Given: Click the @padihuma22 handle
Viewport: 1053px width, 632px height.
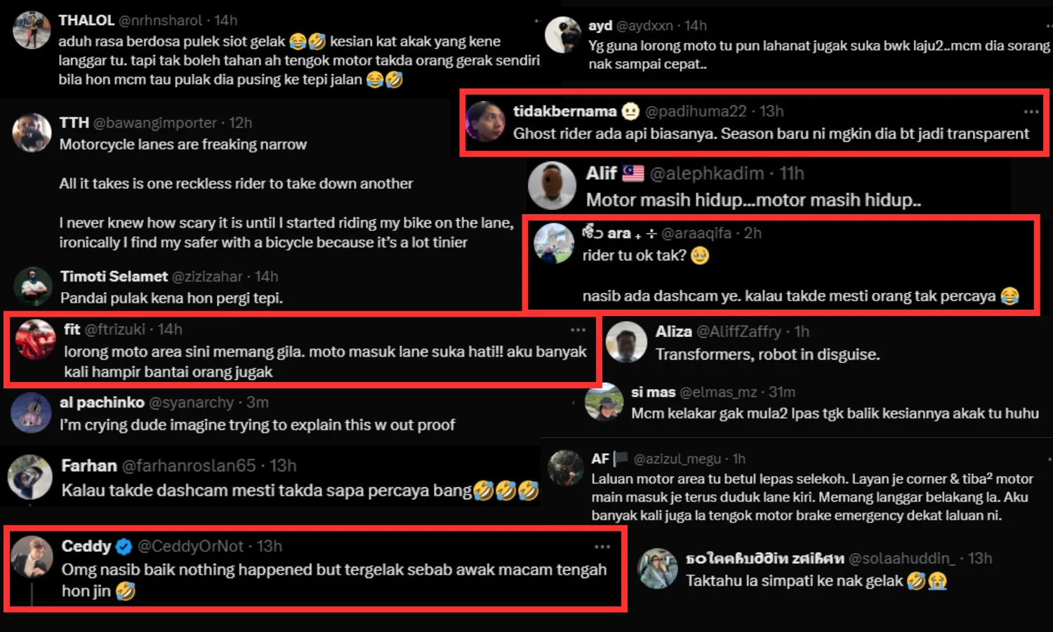Looking at the screenshot, I should pos(696,111).
